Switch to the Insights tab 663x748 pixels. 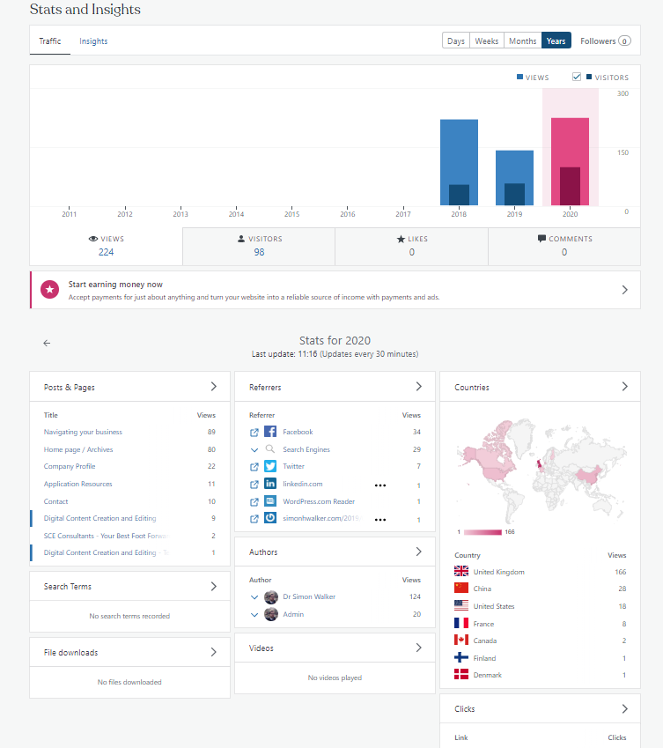pyautogui.click(x=93, y=41)
